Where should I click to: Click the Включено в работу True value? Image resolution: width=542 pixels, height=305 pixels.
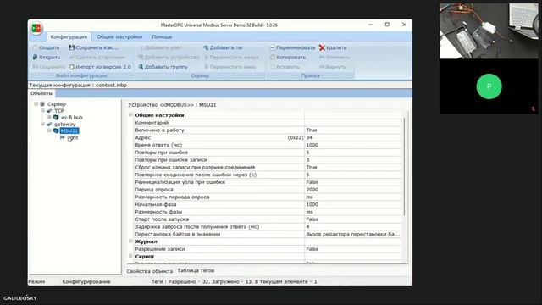(353, 130)
